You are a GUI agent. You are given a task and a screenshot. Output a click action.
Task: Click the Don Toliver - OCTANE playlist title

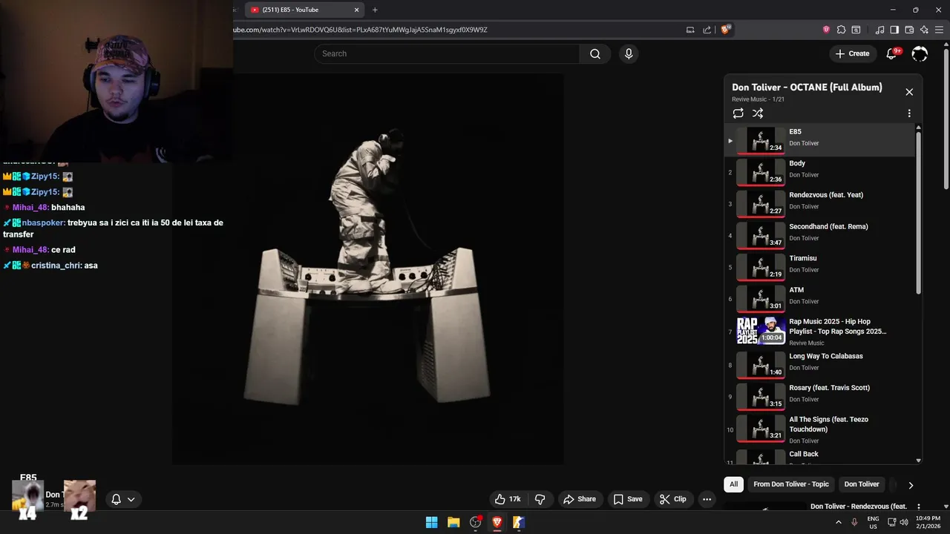[x=807, y=88]
